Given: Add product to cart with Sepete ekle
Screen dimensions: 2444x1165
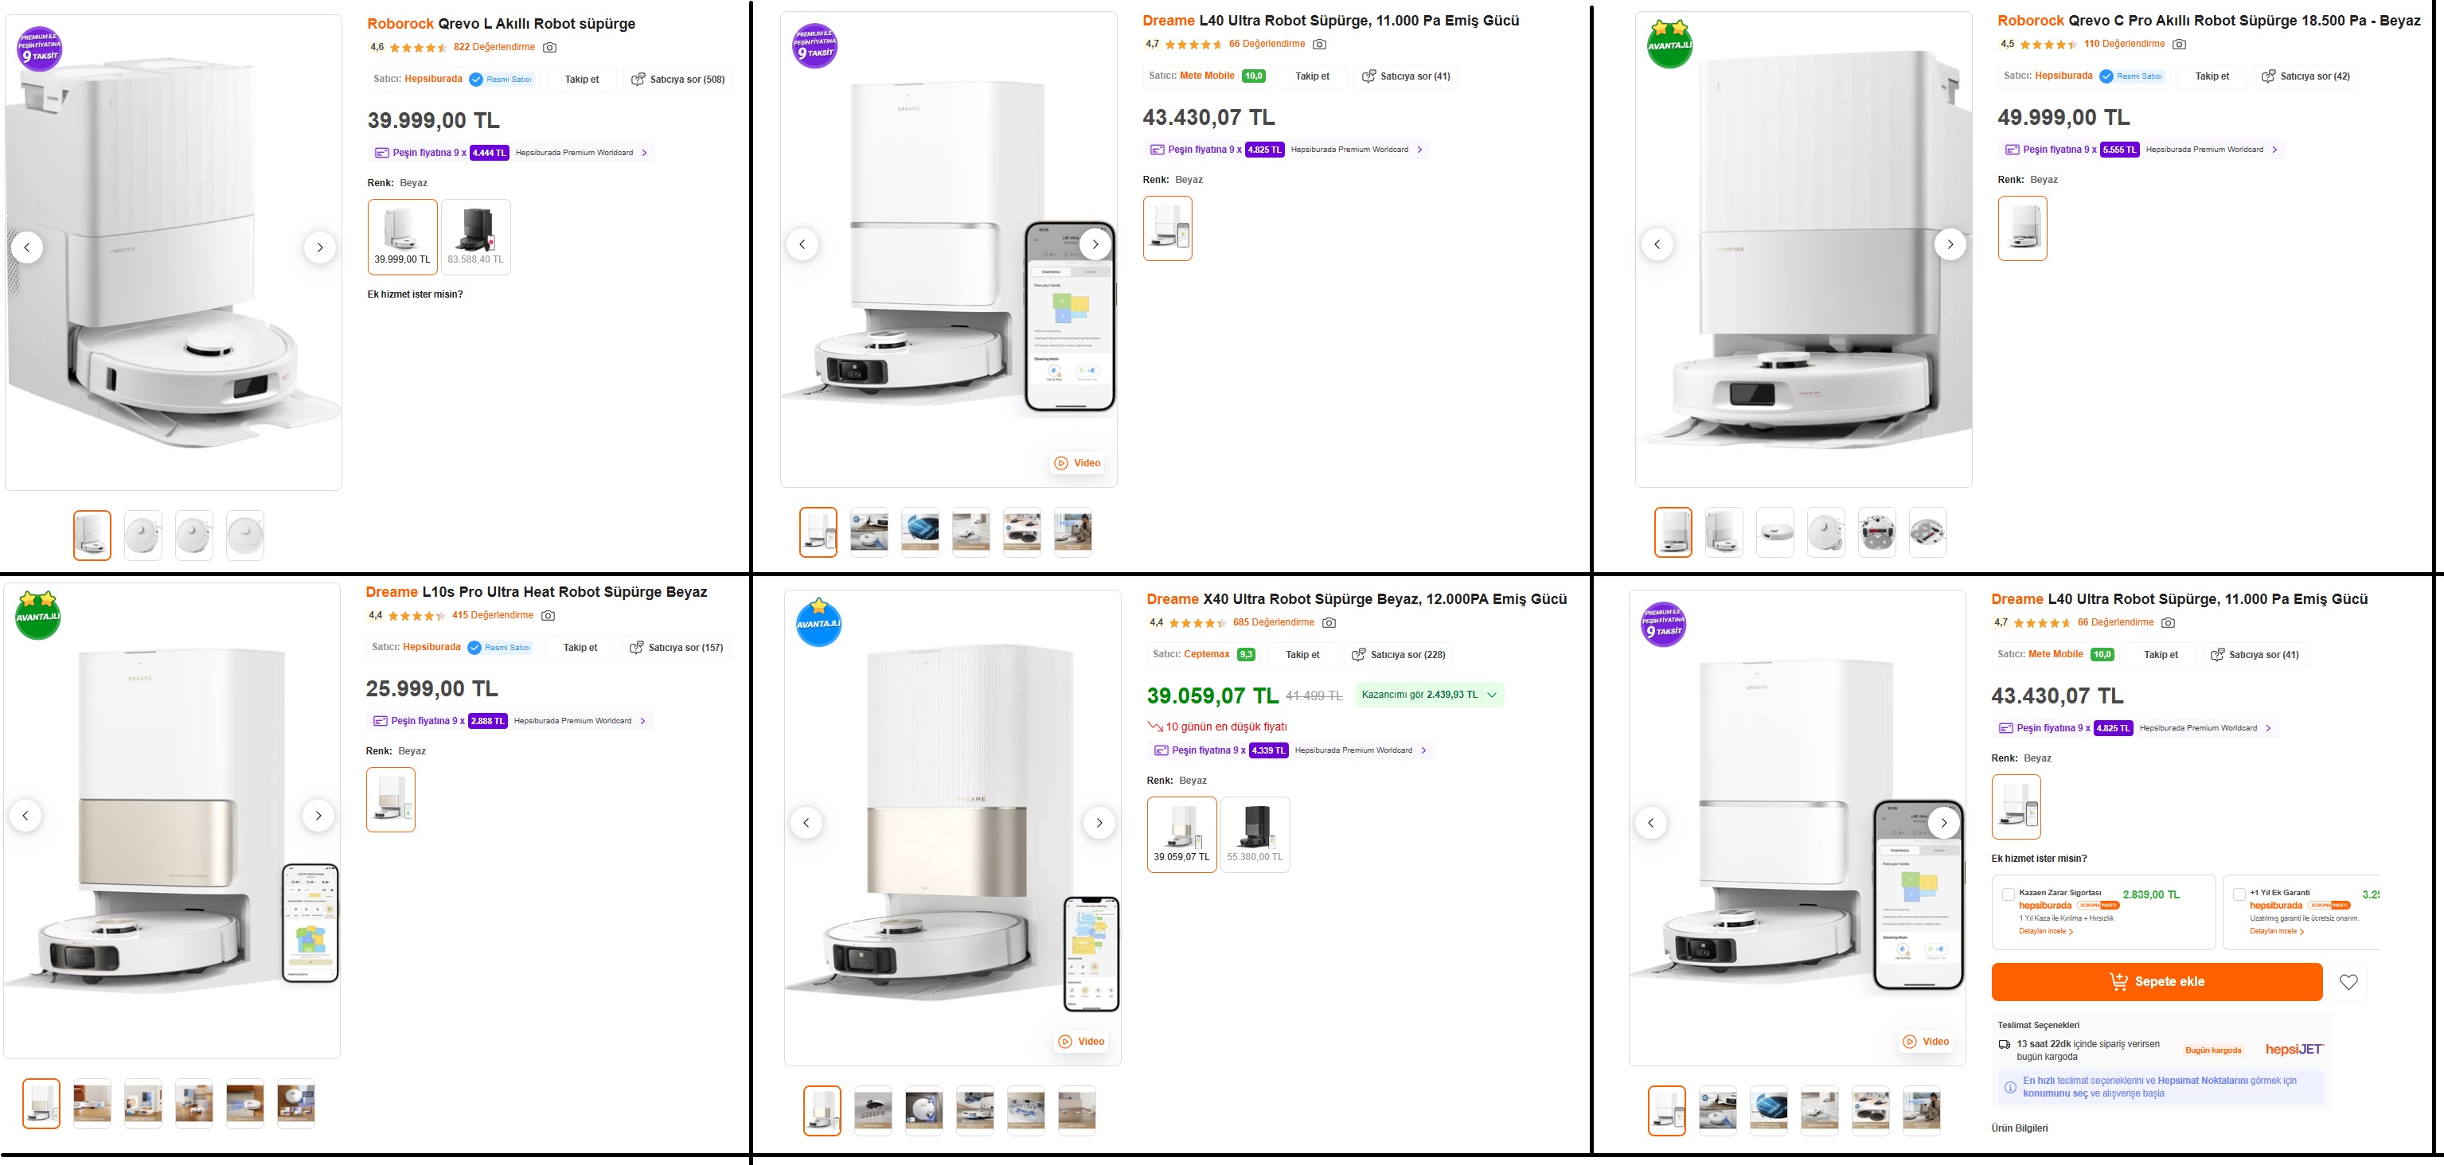Looking at the screenshot, I should tap(2157, 982).
